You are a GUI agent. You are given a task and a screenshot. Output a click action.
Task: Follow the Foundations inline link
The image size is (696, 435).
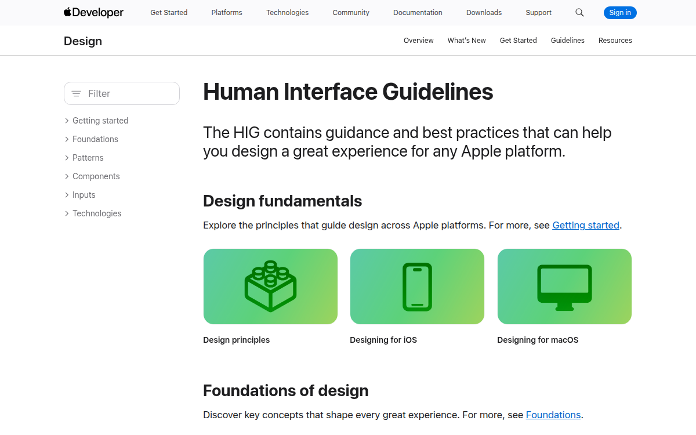tap(553, 415)
